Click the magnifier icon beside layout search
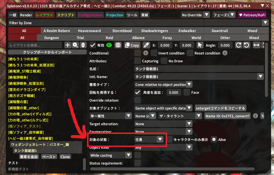 [75, 45]
